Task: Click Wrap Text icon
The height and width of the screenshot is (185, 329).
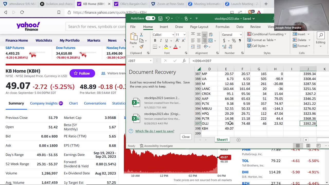Action: (211, 34)
